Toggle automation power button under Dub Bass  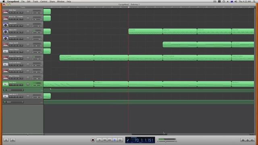point(5,90)
